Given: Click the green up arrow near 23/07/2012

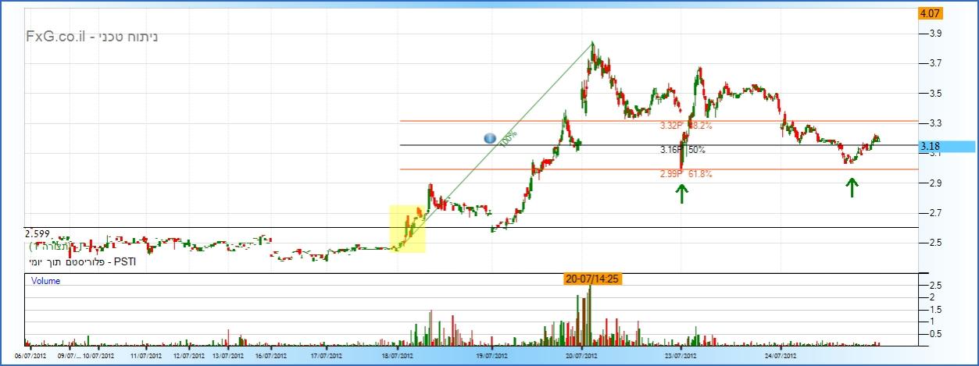Looking at the screenshot, I should coord(682,194).
